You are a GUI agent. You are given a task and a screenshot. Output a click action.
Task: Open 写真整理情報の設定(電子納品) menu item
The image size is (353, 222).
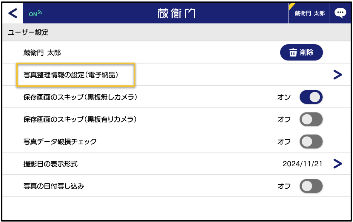tap(71, 75)
